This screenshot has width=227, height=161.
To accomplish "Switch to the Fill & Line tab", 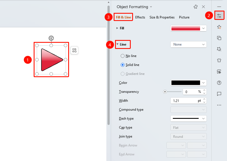I will coord(123,17).
